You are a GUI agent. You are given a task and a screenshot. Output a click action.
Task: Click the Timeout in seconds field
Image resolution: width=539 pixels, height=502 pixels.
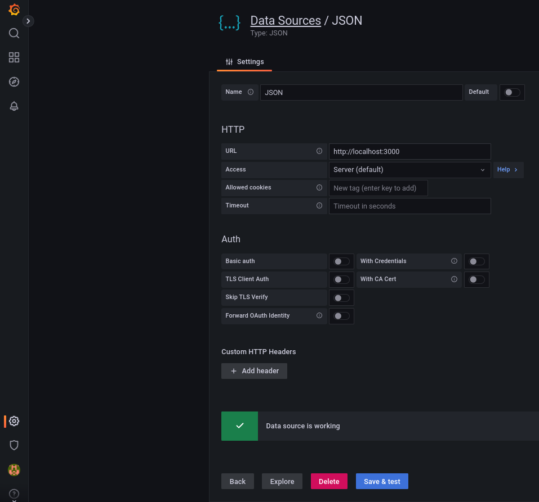click(x=409, y=206)
